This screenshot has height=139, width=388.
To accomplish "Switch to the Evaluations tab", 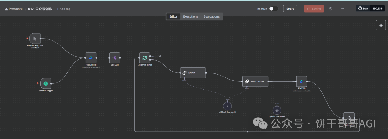I will coord(212,16).
